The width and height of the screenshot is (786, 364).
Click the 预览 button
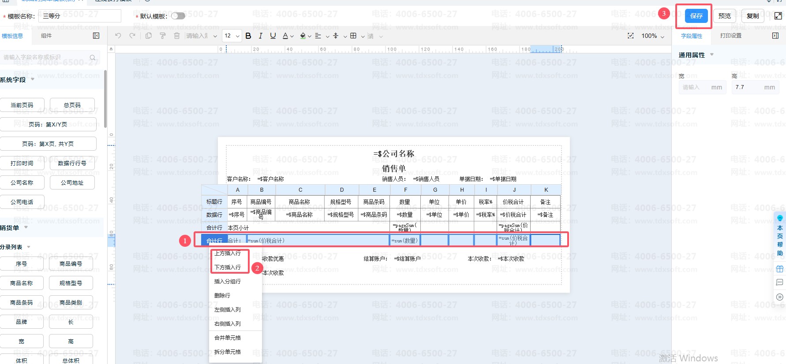[724, 16]
